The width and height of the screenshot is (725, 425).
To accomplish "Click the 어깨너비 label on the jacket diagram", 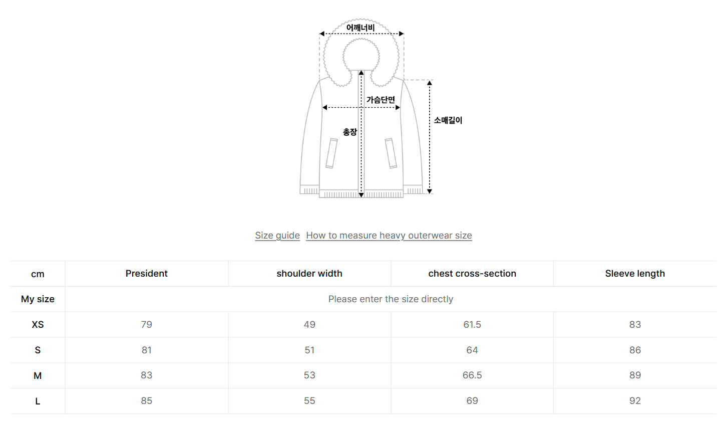I will 360,28.
